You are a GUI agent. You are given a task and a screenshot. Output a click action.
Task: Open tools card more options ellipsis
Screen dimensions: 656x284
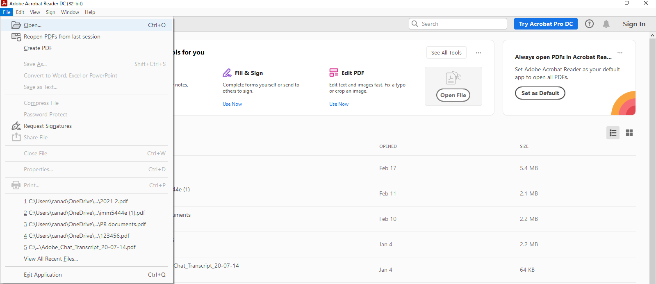click(x=478, y=53)
